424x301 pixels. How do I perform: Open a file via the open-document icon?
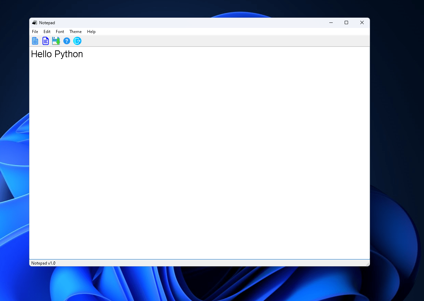tap(45, 41)
